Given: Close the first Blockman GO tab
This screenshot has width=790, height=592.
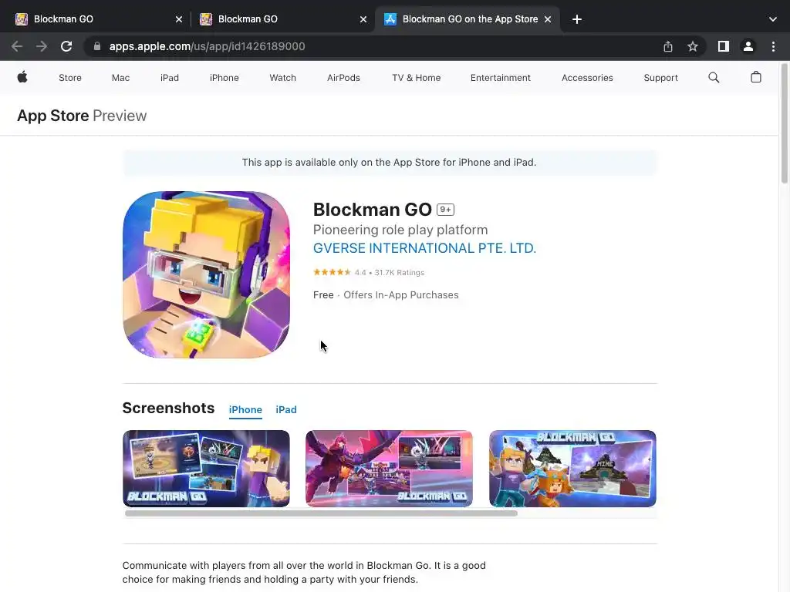Looking at the screenshot, I should pos(179,19).
